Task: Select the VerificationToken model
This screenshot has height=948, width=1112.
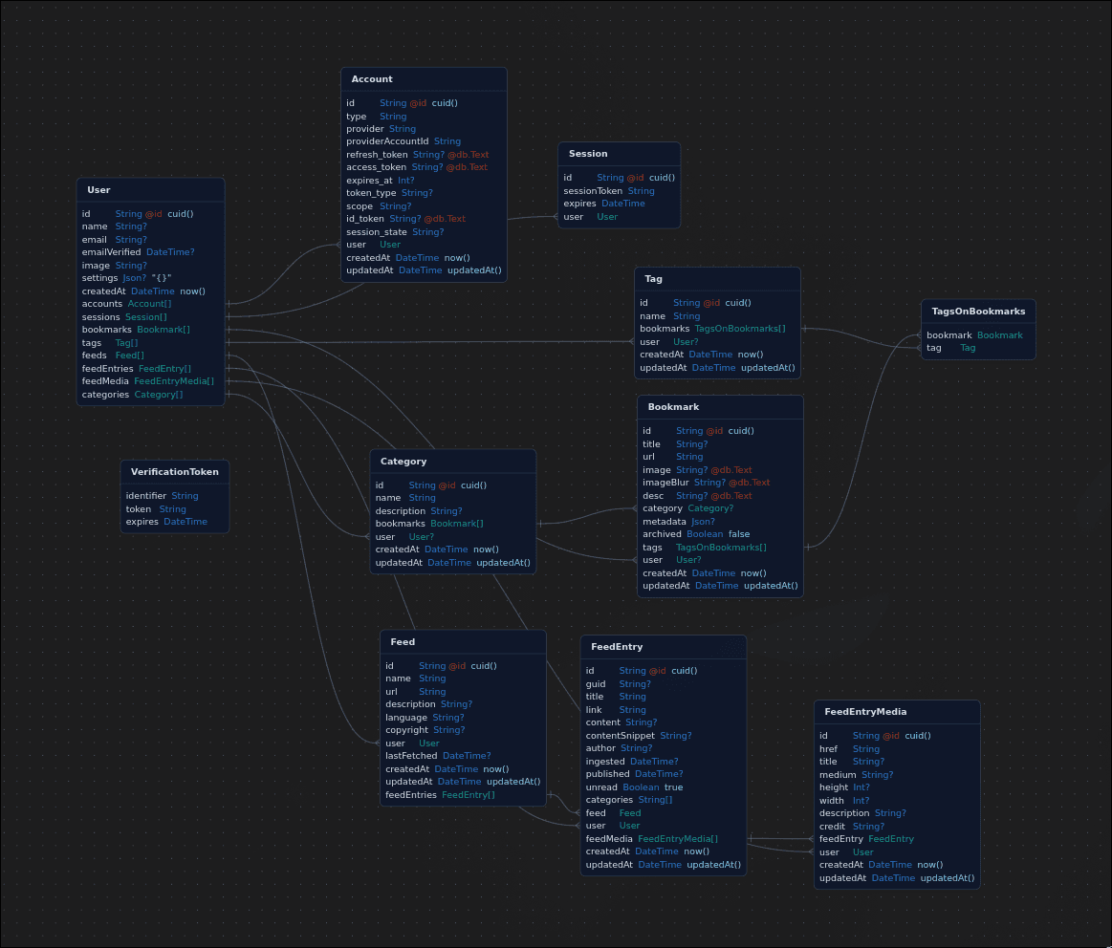Action: [175, 471]
